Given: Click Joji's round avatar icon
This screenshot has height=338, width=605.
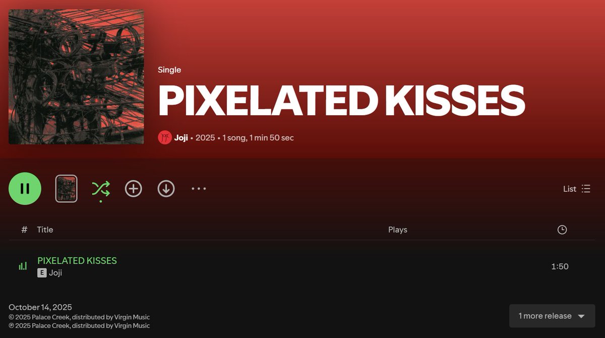Looking at the screenshot, I should point(165,137).
